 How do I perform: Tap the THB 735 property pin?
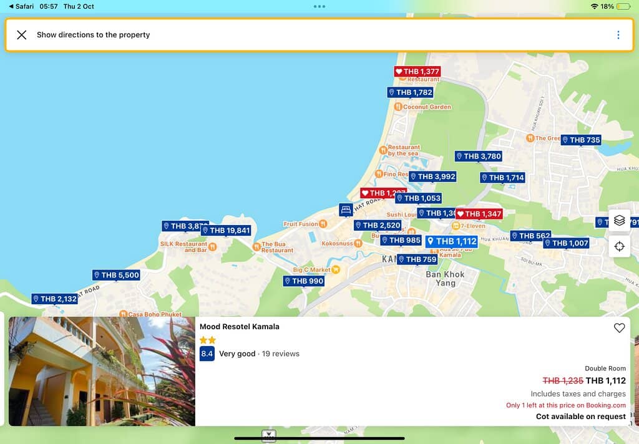point(580,140)
